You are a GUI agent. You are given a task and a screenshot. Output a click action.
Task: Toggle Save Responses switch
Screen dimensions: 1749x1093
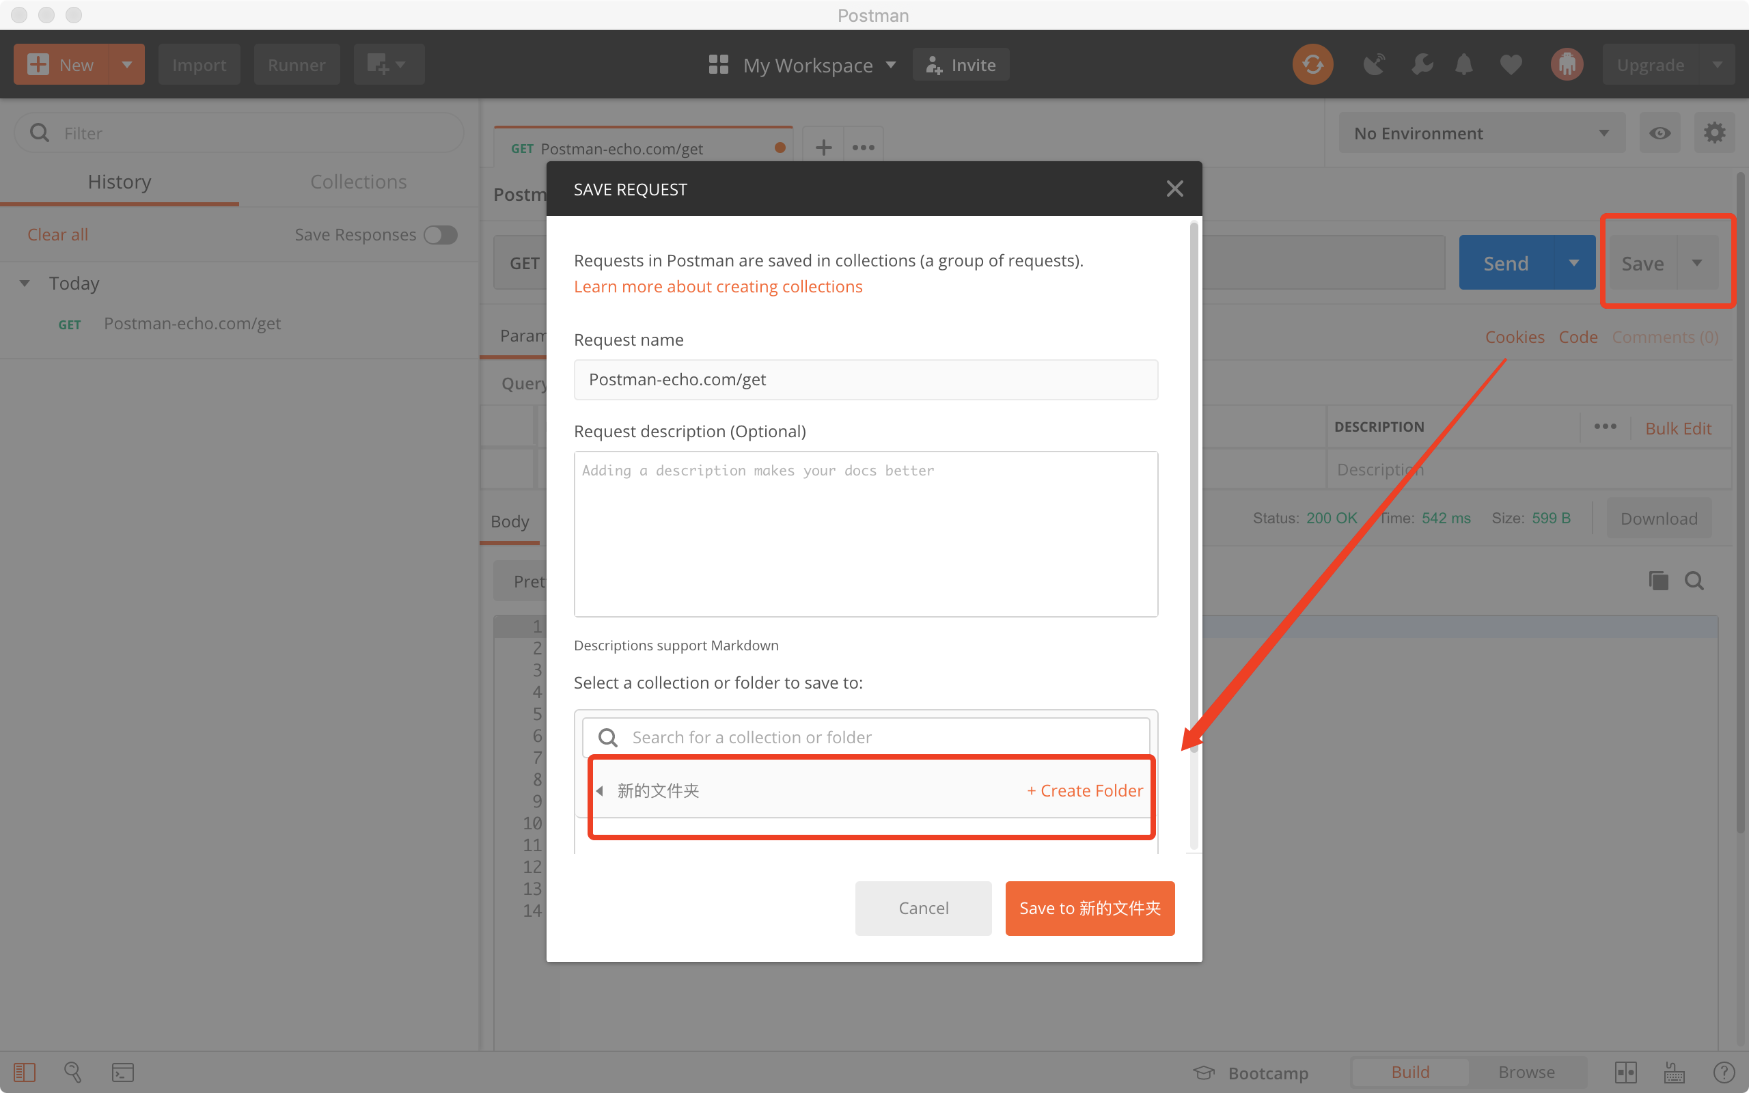pyautogui.click(x=440, y=235)
